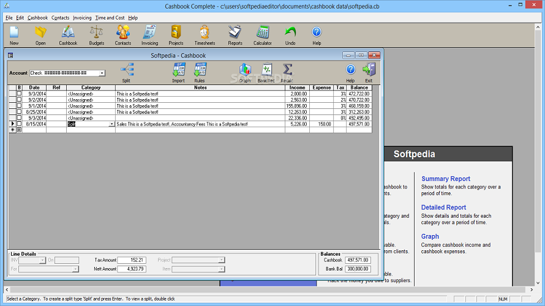Click the Date column header
Image resolution: width=545 pixels, height=306 pixels.
click(34, 88)
